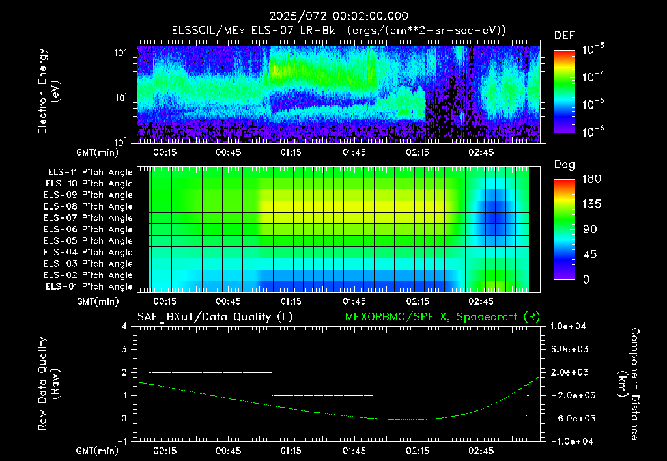
Task: Click the 'ELS-02 Pitch Angle' row label
Action: 89,275
